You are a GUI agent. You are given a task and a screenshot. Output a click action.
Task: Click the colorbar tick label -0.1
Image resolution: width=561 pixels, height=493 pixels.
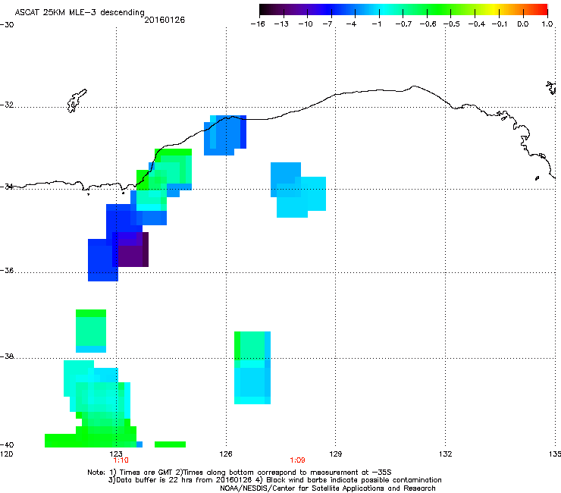pyautogui.click(x=500, y=24)
